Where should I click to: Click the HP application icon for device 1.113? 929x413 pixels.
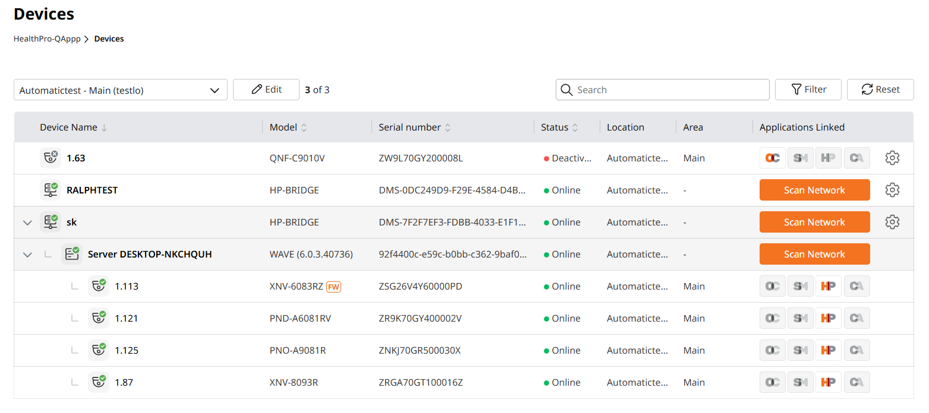(828, 286)
